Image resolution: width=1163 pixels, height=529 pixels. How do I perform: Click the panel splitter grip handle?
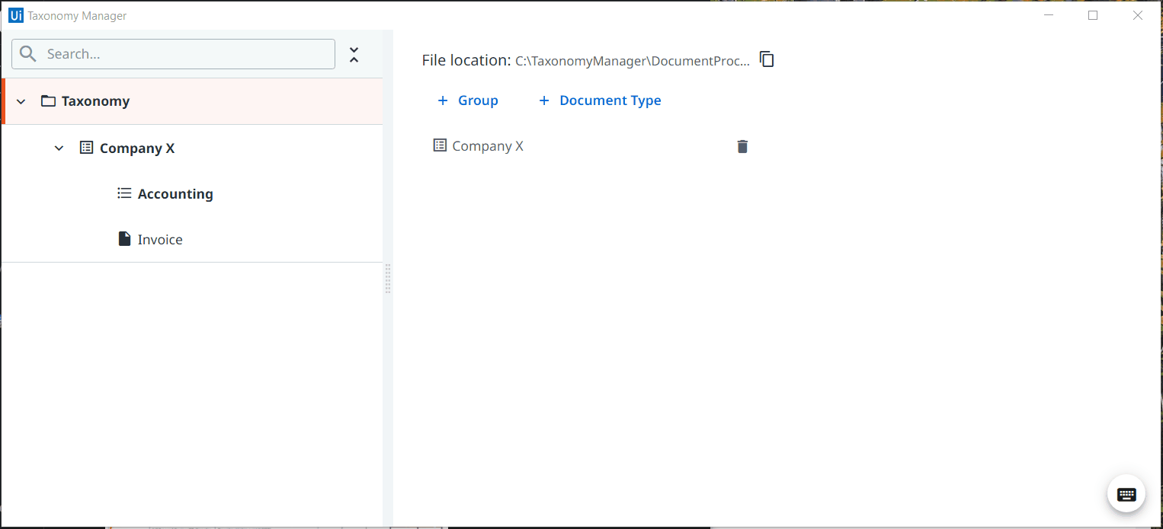388,279
